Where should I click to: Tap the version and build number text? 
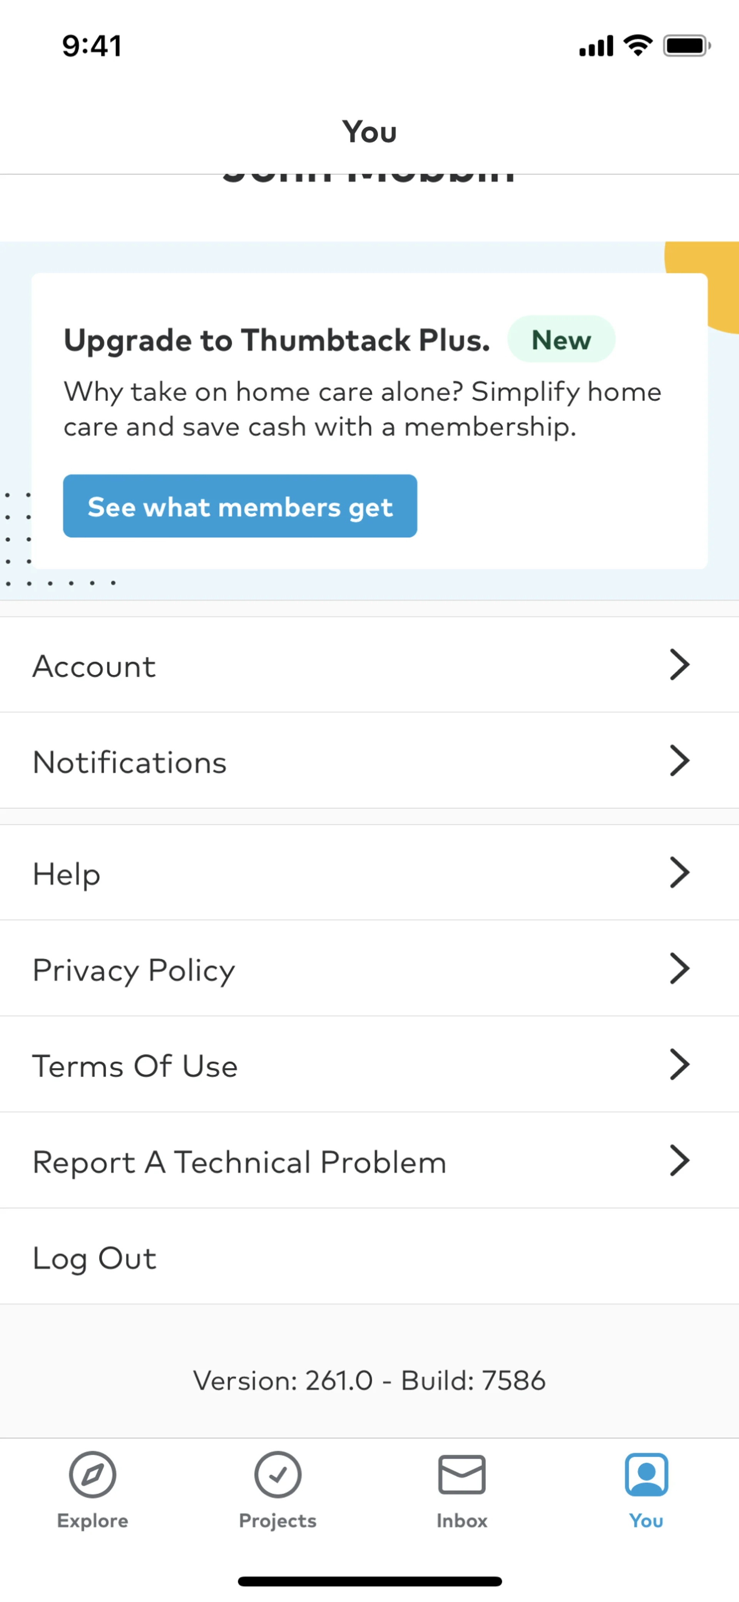coord(369,1381)
